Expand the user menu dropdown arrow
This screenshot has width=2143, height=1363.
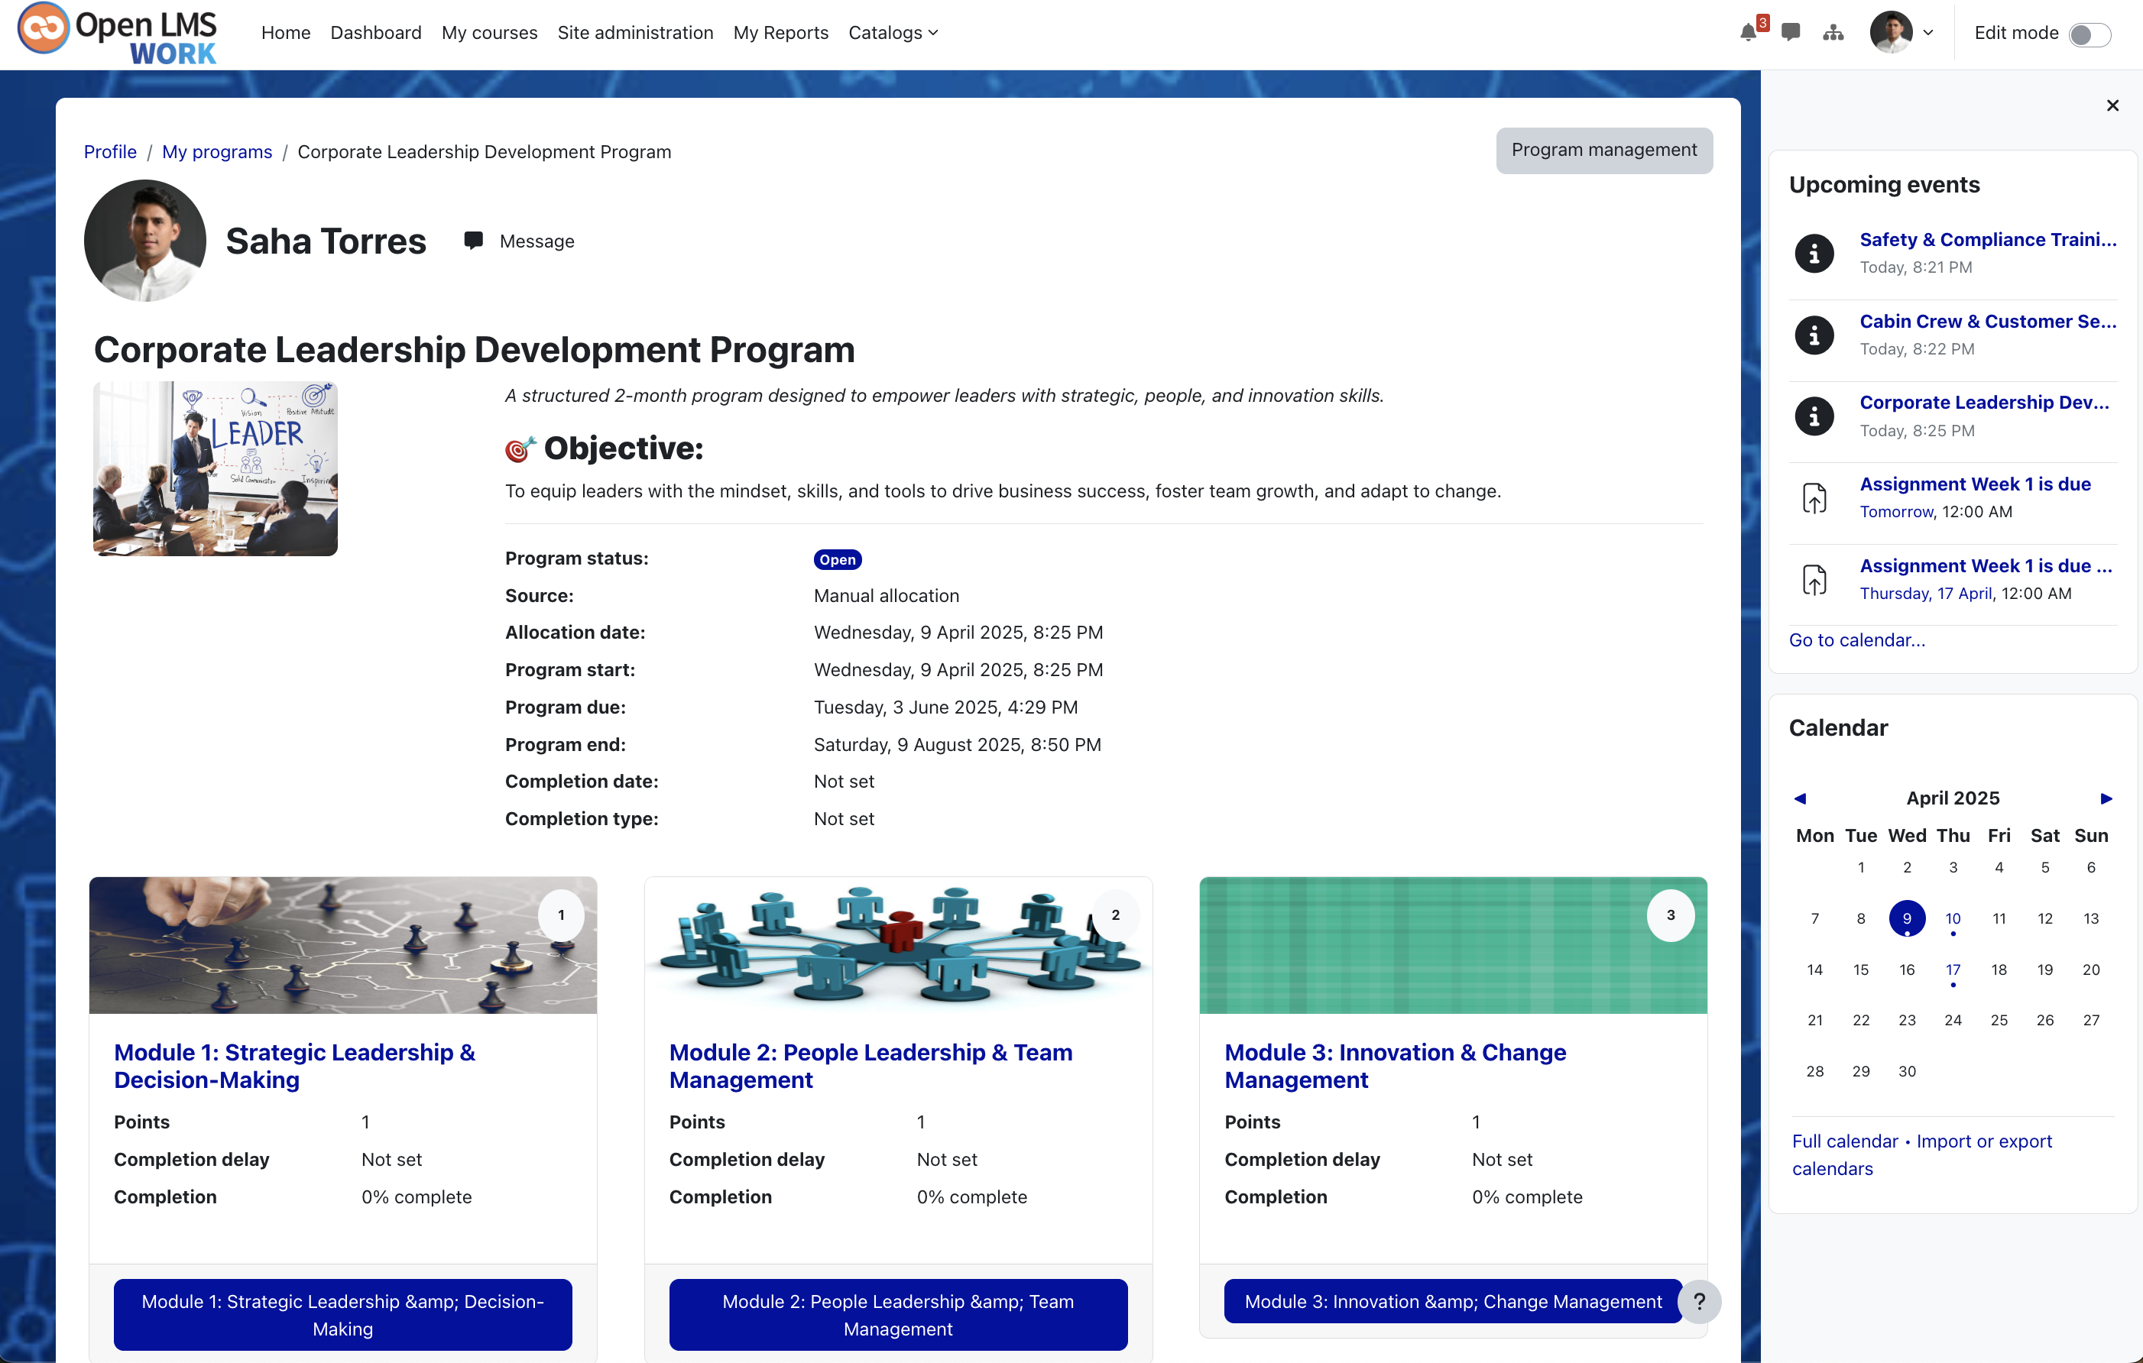coord(1927,33)
